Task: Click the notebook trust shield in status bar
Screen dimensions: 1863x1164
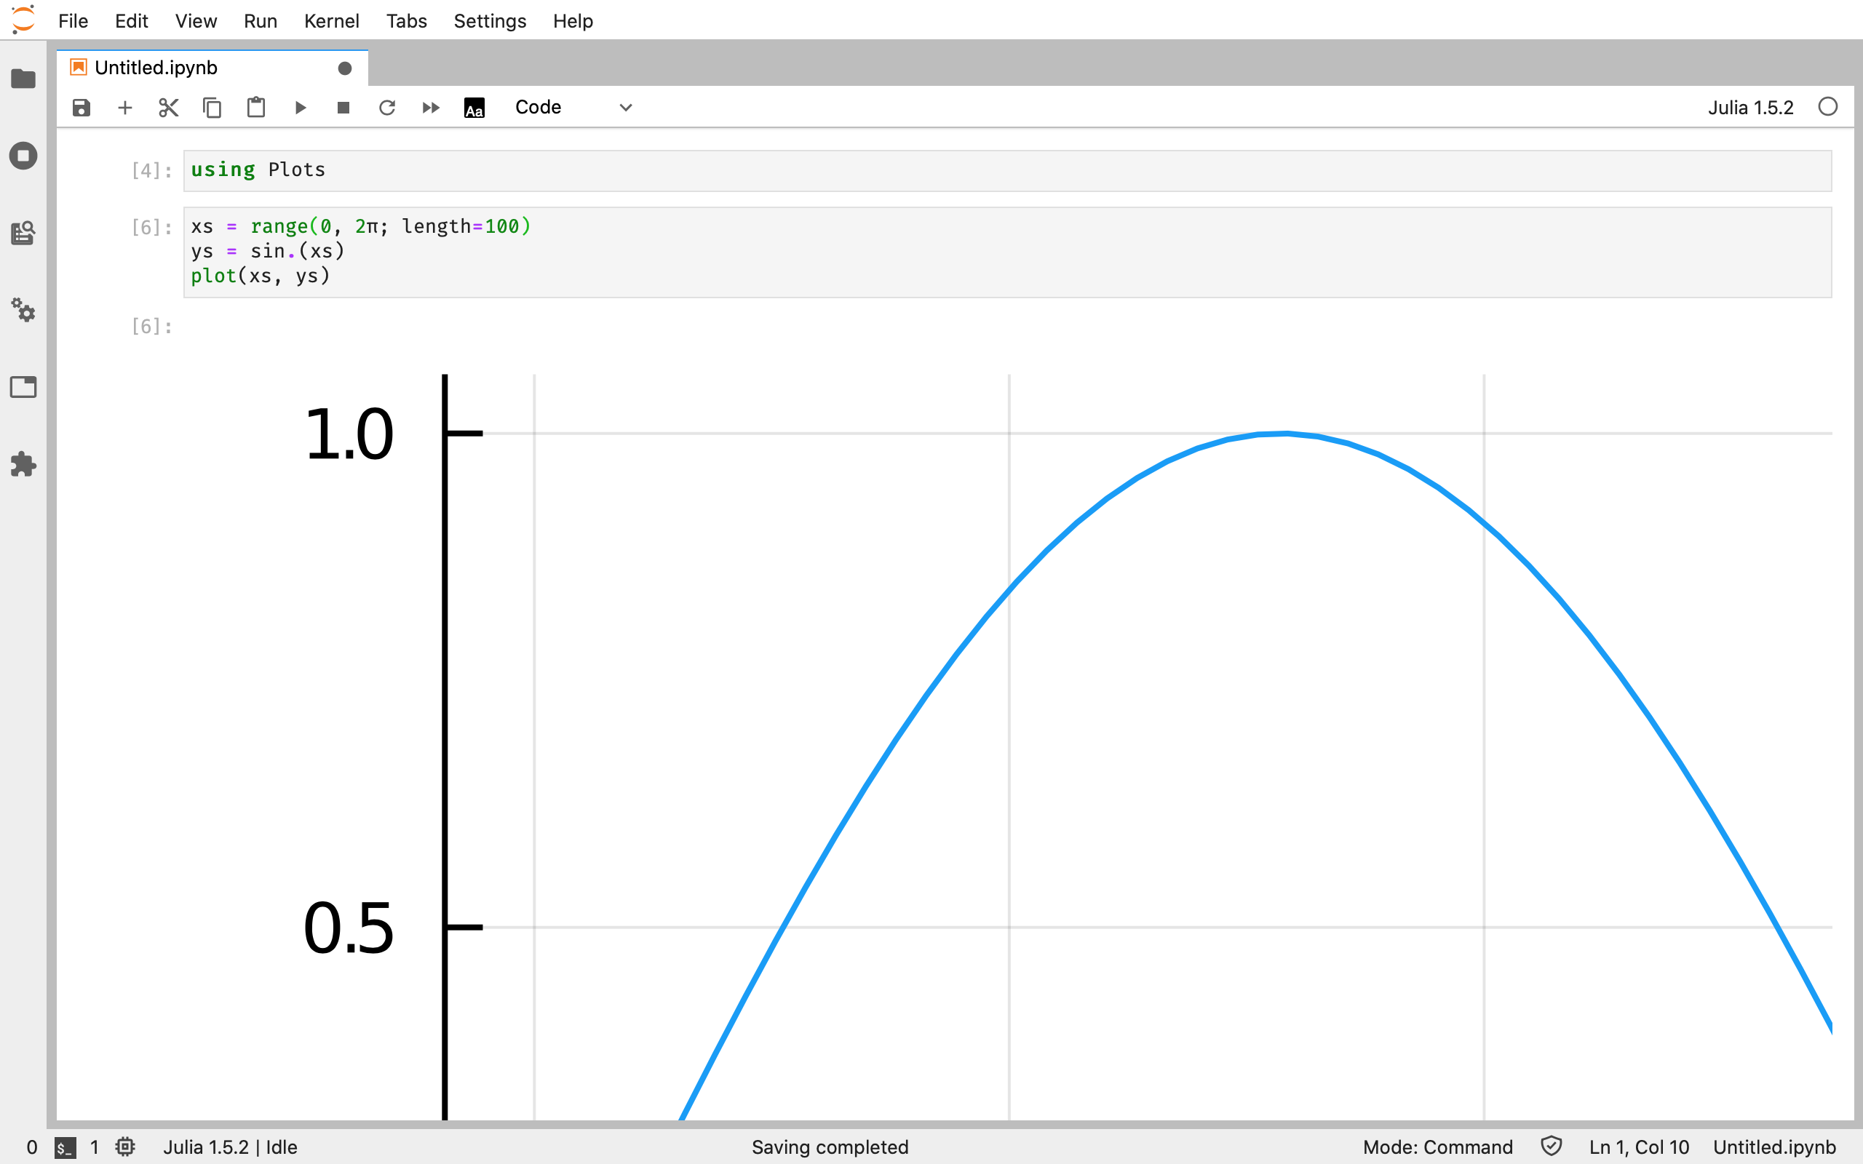Action: click(1553, 1147)
